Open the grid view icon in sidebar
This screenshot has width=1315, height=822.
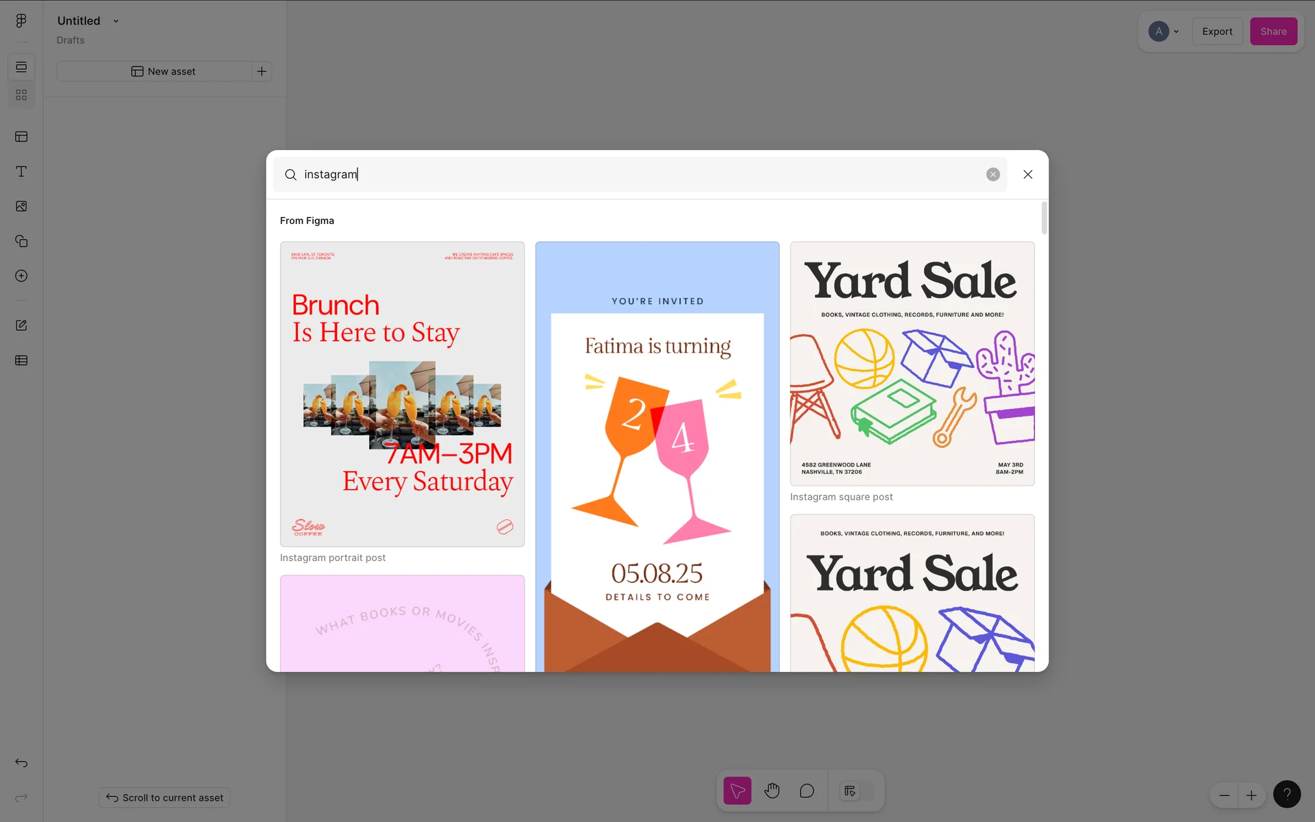coord(21,95)
